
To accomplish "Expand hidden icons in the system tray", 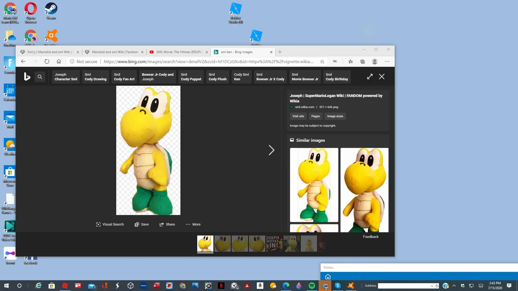I will 454,285.
